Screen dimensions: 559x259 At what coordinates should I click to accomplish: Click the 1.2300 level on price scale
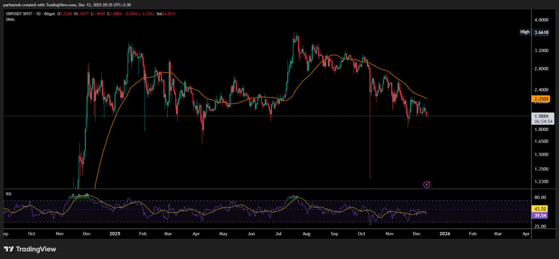pos(541,182)
